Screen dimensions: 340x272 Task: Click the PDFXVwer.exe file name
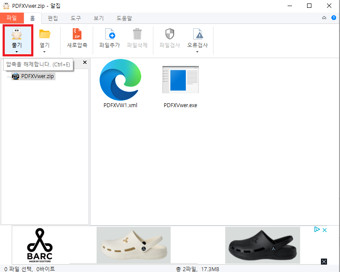[x=181, y=105]
